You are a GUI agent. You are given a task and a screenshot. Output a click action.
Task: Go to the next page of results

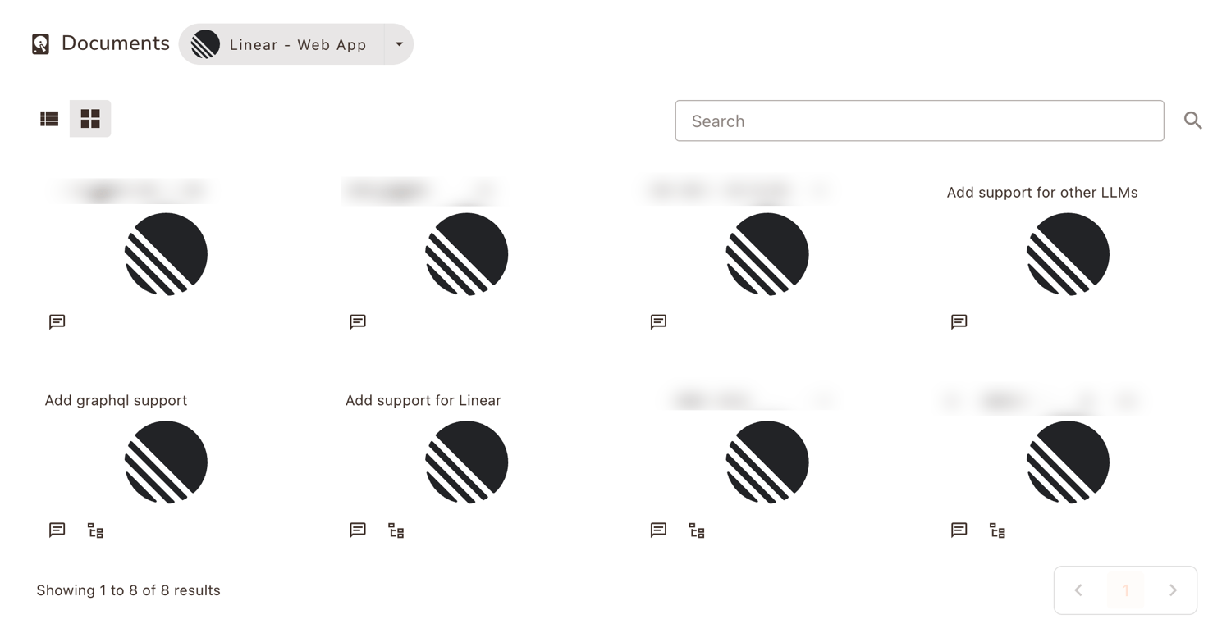click(1173, 590)
